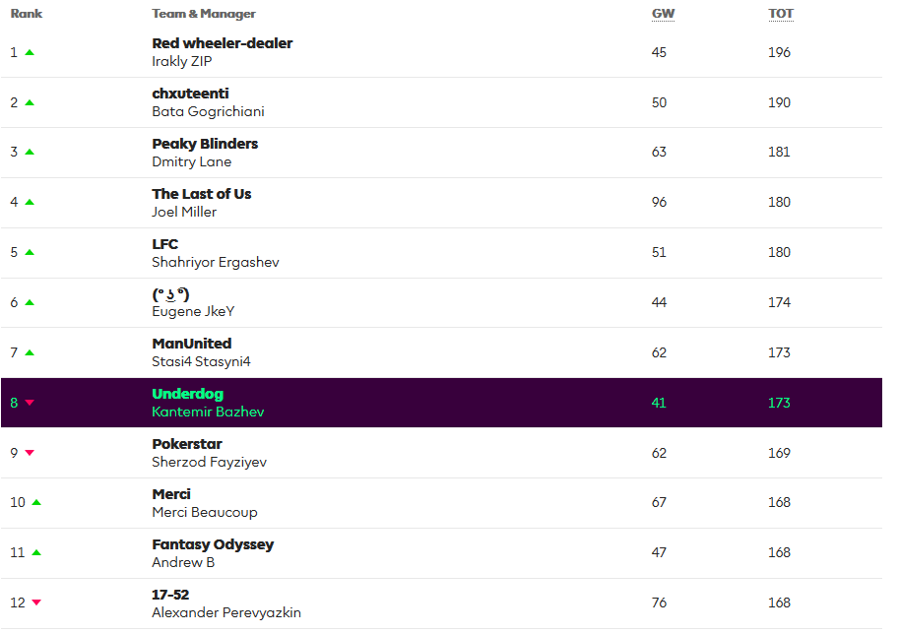Viewport: 898px width, 634px height.
Task: Sort by the TOT column header
Action: pos(781,14)
